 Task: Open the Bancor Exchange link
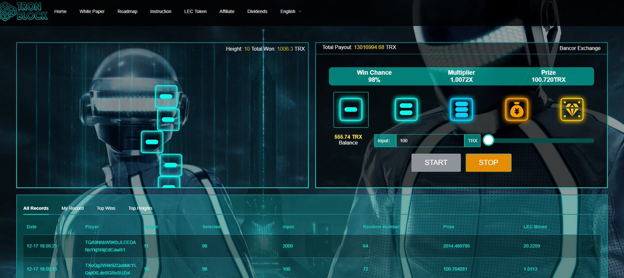580,48
